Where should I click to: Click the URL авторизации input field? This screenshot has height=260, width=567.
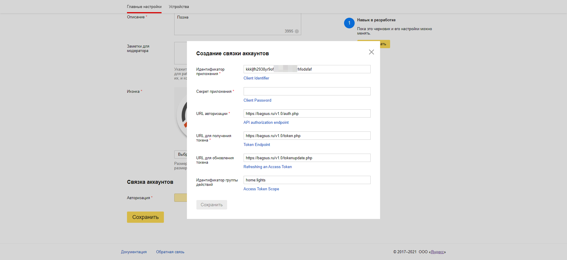pyautogui.click(x=307, y=113)
